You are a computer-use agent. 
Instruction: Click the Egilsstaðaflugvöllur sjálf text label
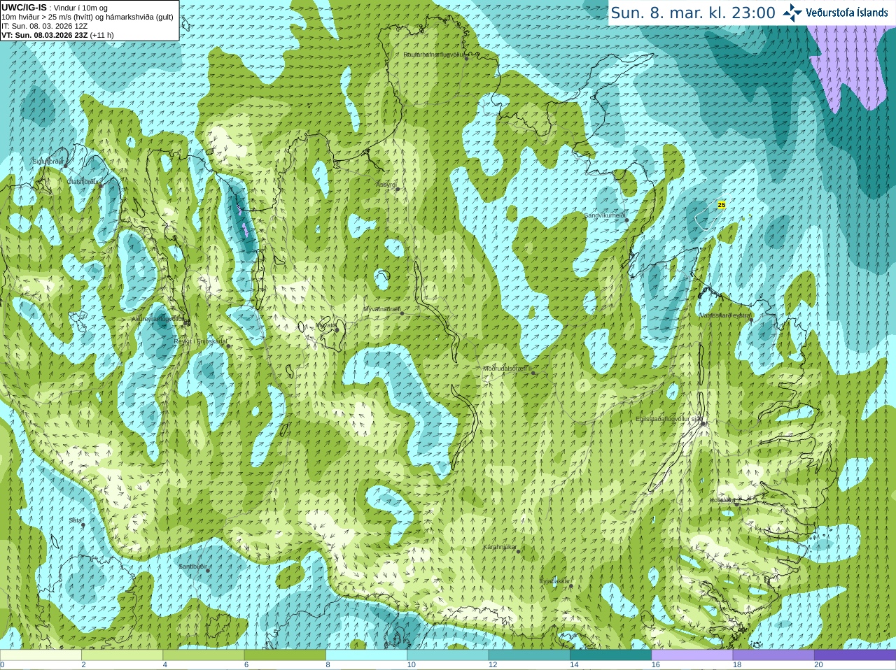tap(668, 419)
